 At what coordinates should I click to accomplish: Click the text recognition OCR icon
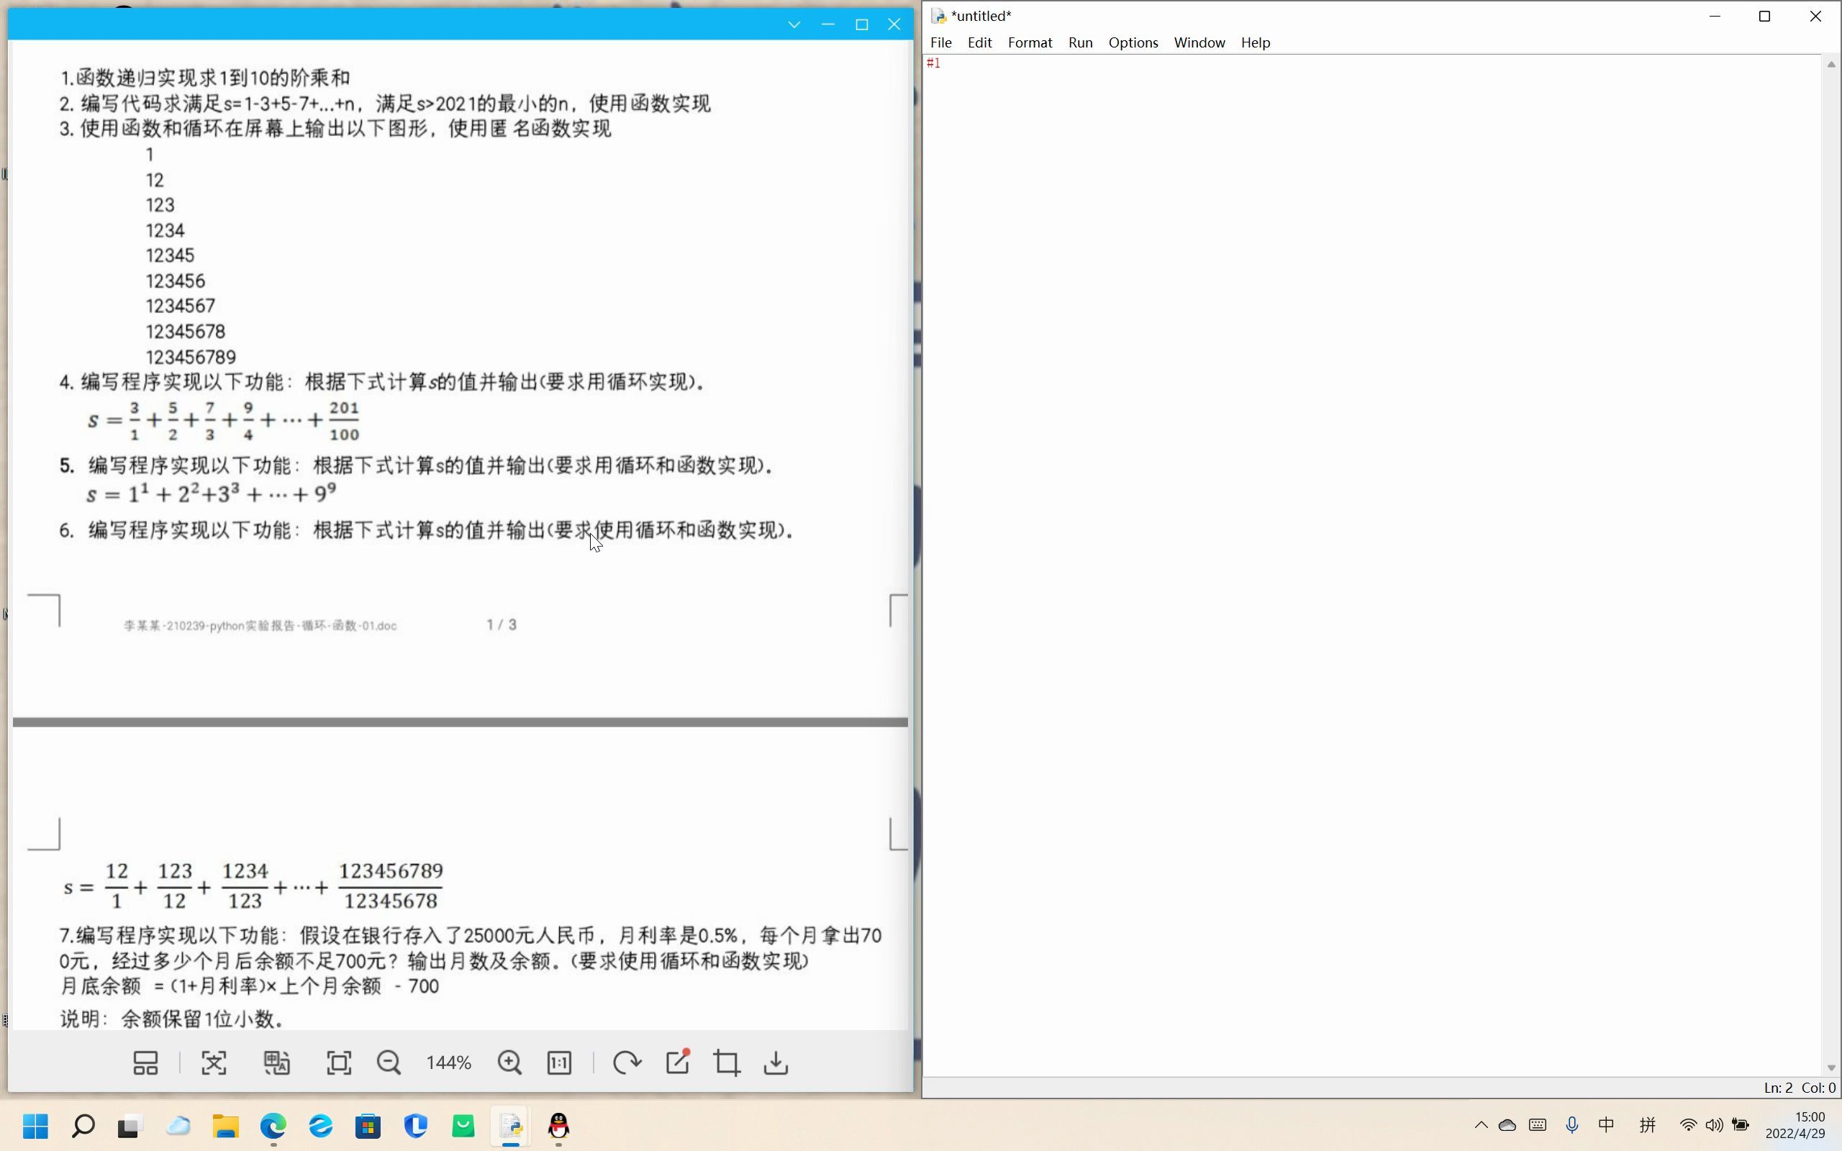coord(214,1063)
